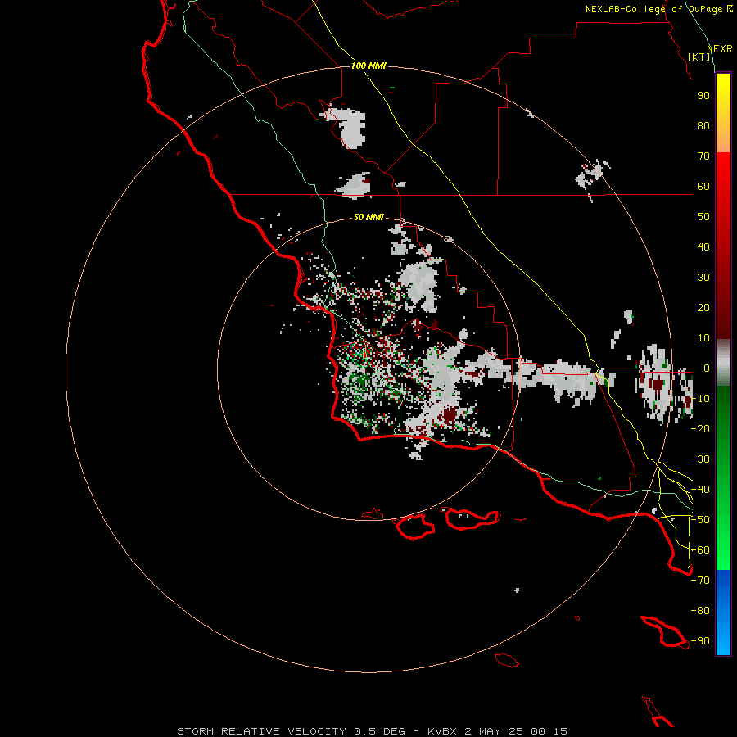Select the -30 value on velocity scale
This screenshot has width=737, height=737.
tap(700, 459)
